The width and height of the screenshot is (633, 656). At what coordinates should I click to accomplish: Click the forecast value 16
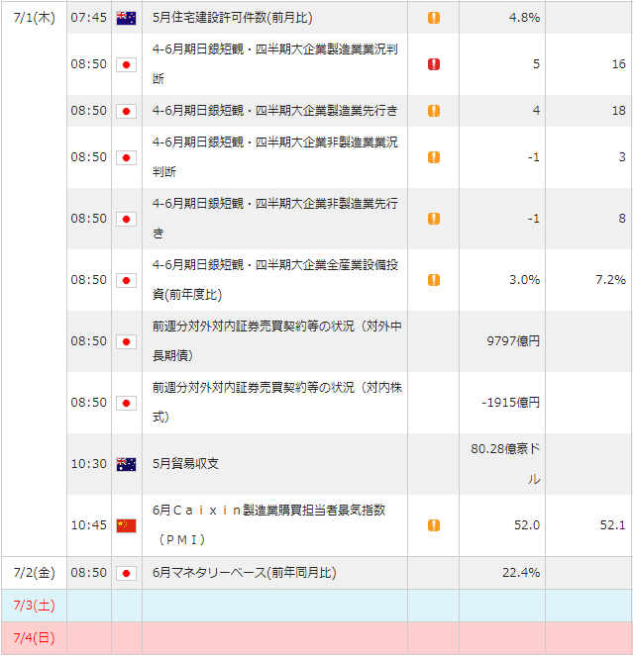[619, 64]
